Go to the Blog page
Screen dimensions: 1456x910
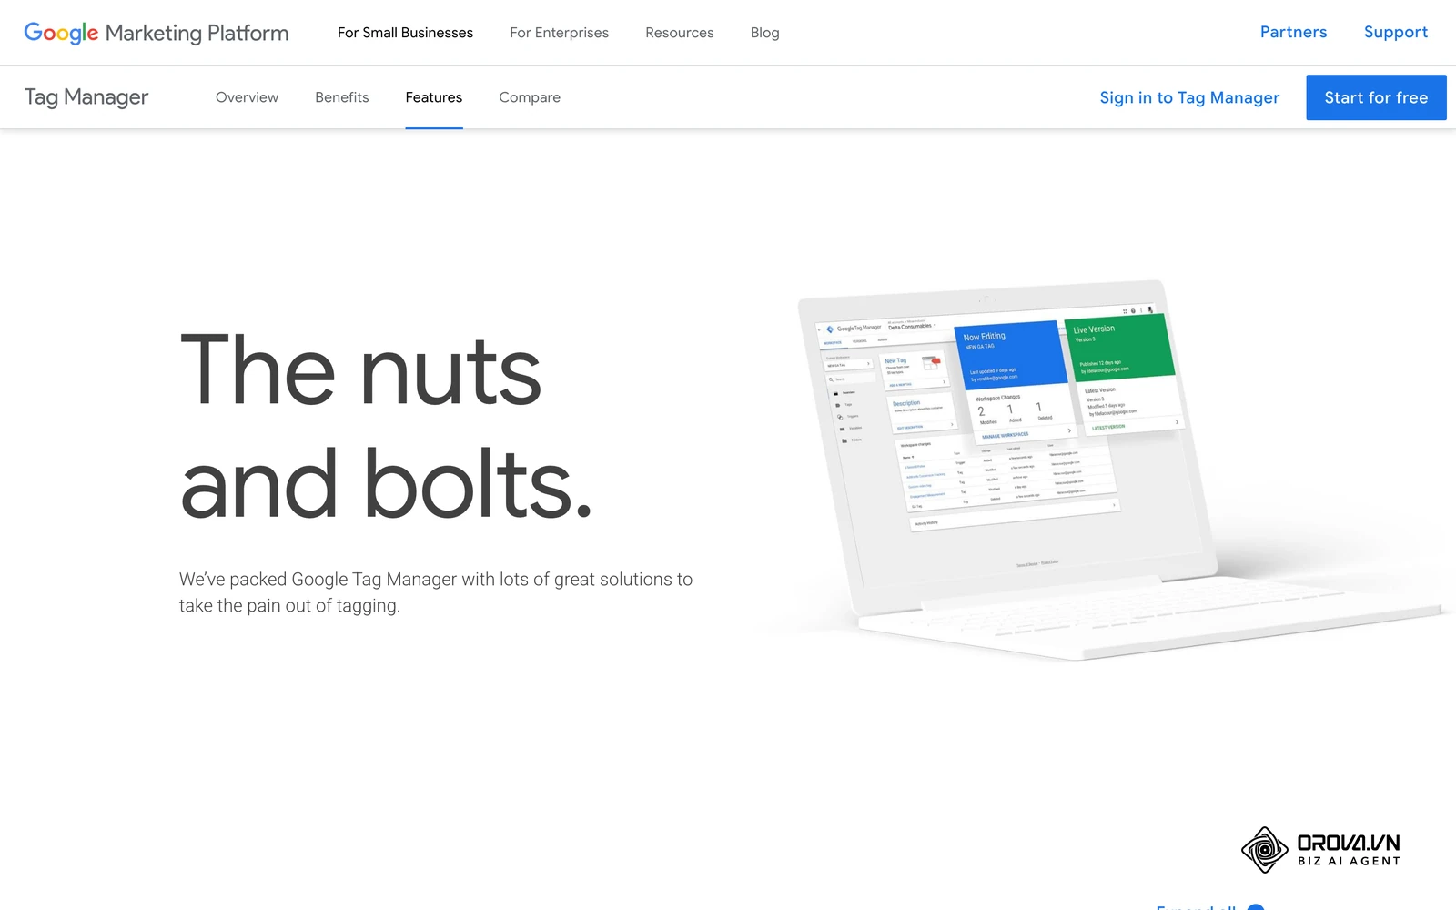[764, 33]
